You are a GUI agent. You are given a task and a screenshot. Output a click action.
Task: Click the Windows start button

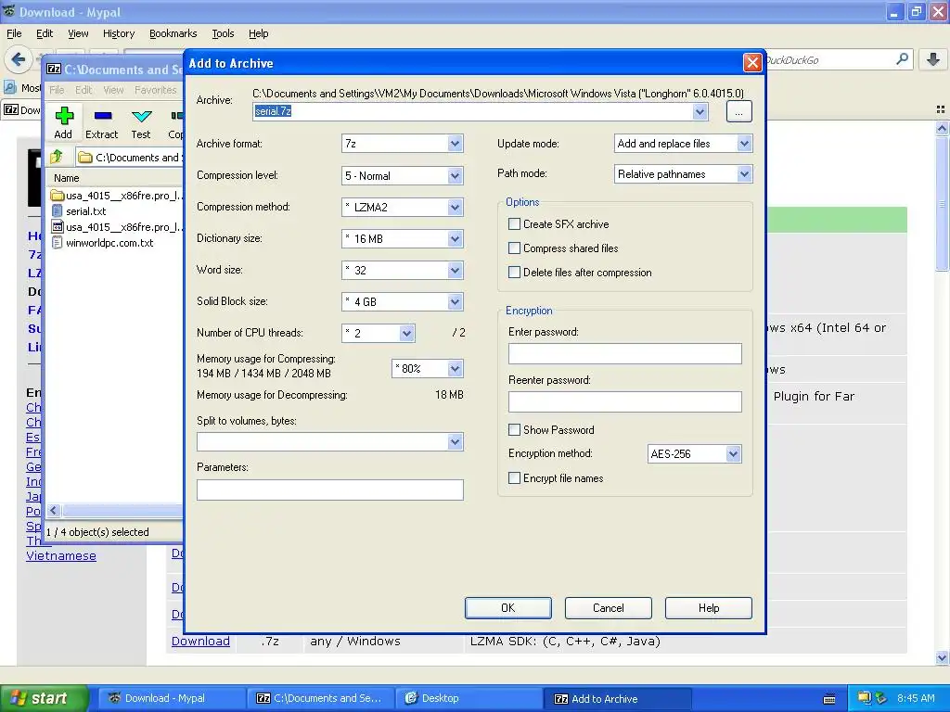[44, 698]
